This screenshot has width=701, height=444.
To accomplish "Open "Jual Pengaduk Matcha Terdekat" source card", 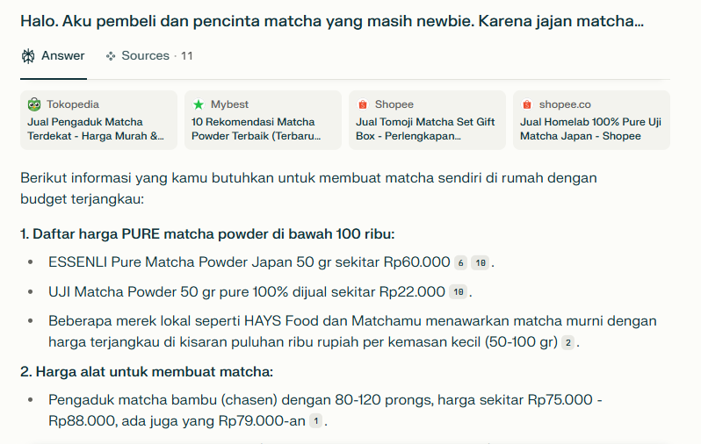I will 98,129.
